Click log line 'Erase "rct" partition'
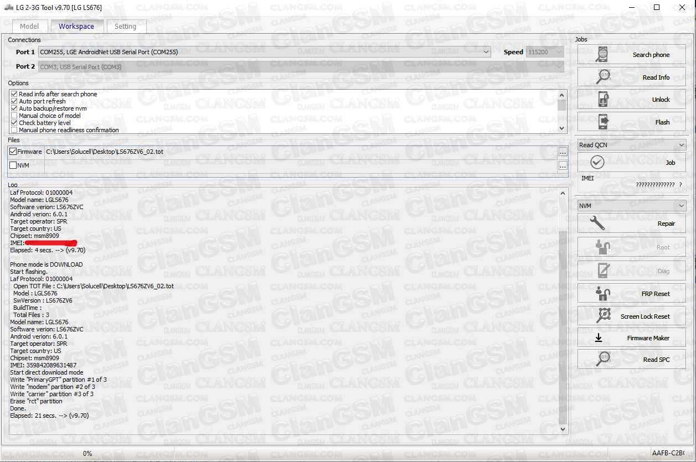This screenshot has width=696, height=462. [36, 401]
